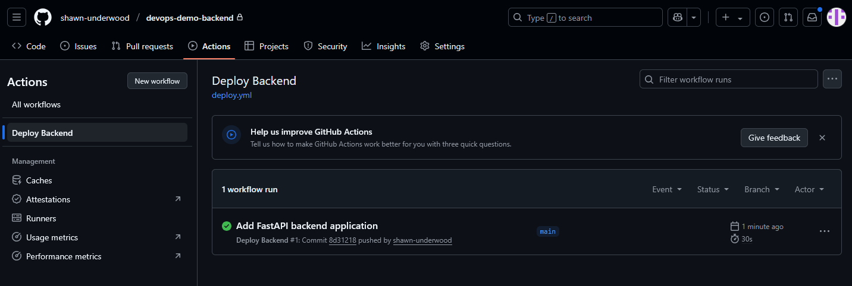Click the 30s run duration text
The width and height of the screenshot is (852, 286).
point(747,239)
